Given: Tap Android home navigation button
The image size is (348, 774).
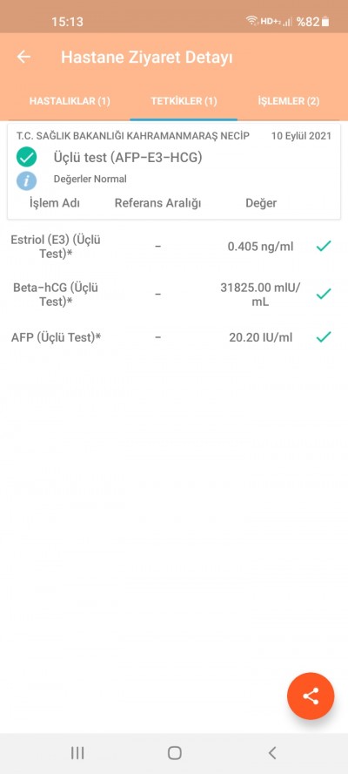Looking at the screenshot, I should tap(175, 753).
